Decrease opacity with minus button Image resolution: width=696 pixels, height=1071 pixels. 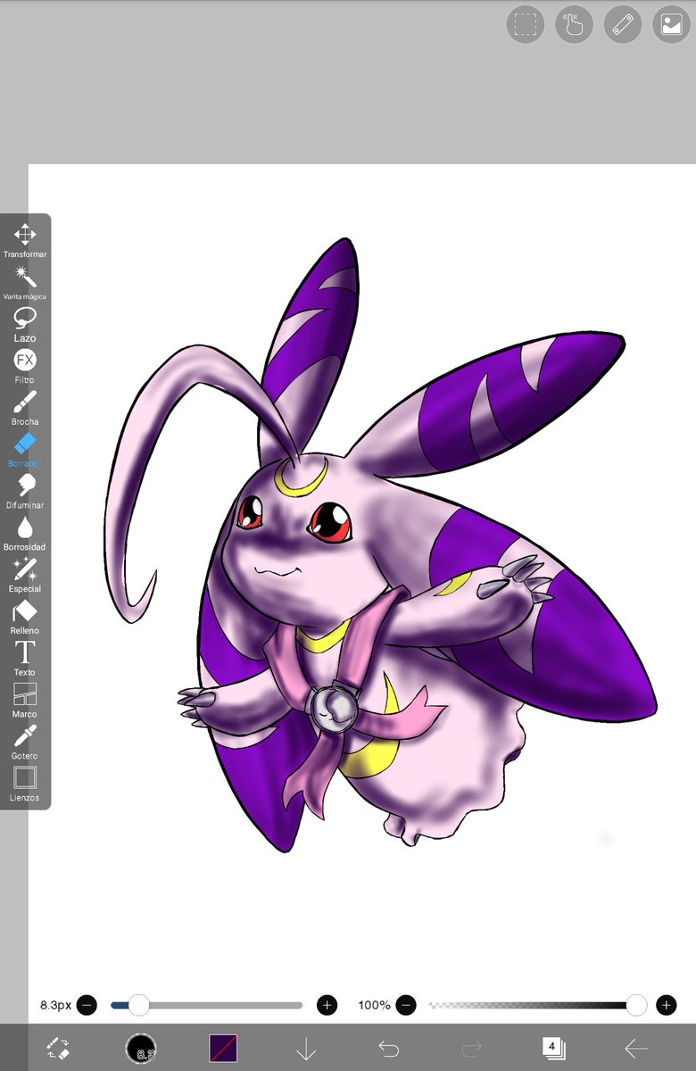tap(406, 1005)
